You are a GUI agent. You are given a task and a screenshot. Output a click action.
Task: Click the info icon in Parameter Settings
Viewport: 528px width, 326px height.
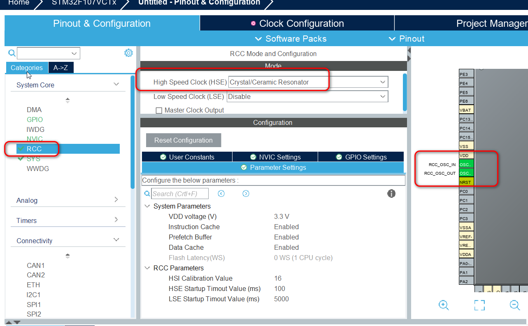(391, 193)
